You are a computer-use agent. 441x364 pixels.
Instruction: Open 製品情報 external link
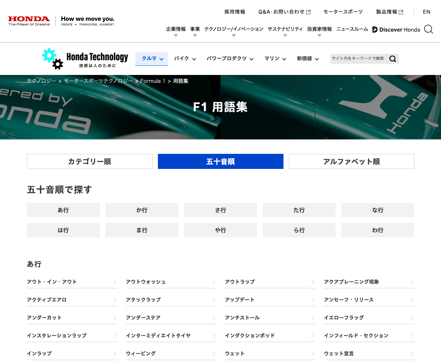click(389, 12)
